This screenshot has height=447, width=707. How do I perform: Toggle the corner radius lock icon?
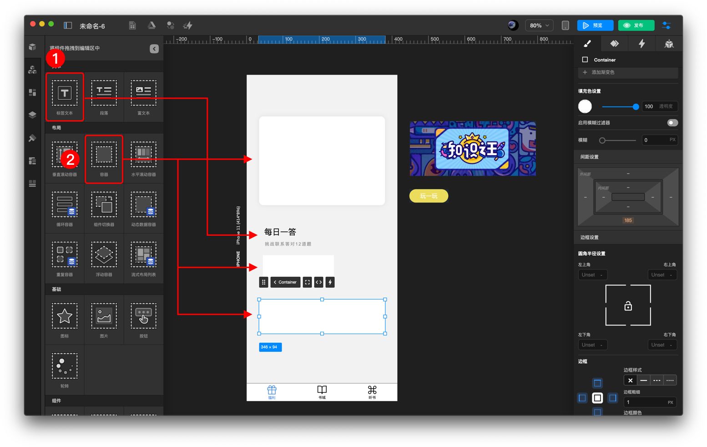pos(628,306)
